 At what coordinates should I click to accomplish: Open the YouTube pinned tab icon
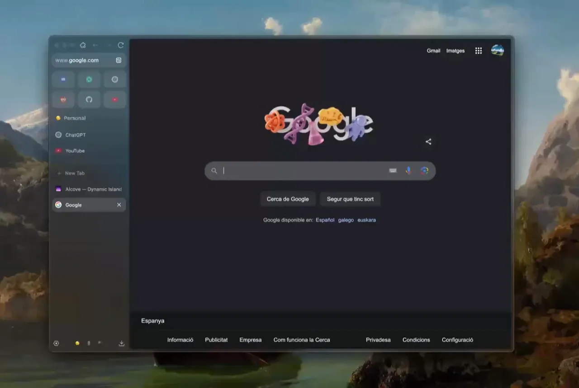[114, 99]
